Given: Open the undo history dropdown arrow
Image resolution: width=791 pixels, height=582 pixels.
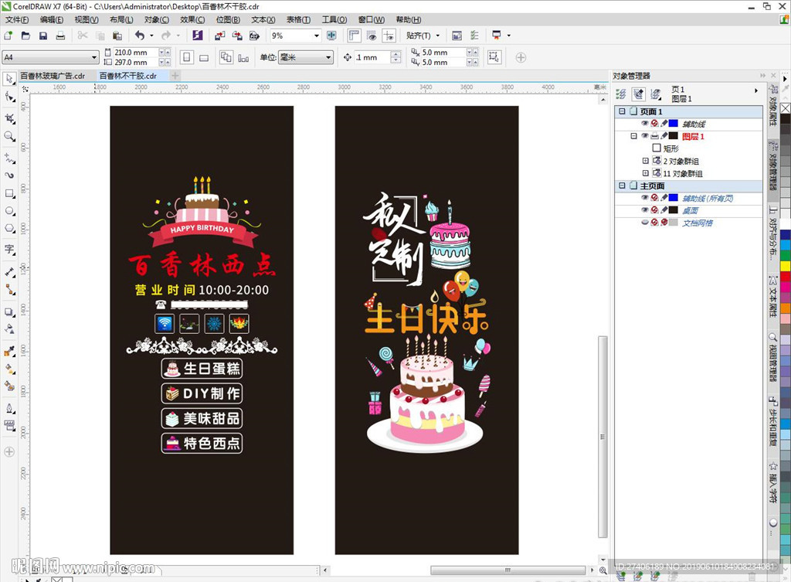Looking at the screenshot, I should point(151,36).
